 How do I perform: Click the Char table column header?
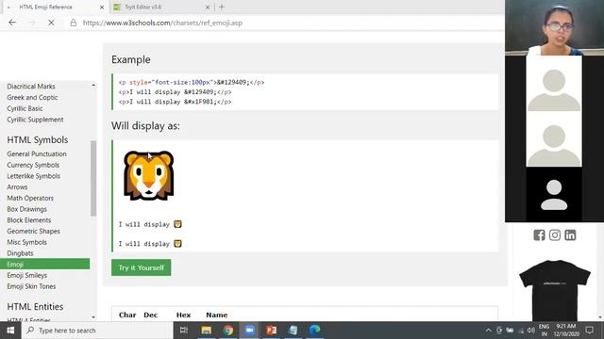127,315
